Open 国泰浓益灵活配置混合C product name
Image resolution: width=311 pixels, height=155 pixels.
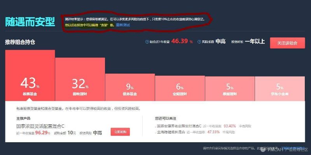point(40,126)
